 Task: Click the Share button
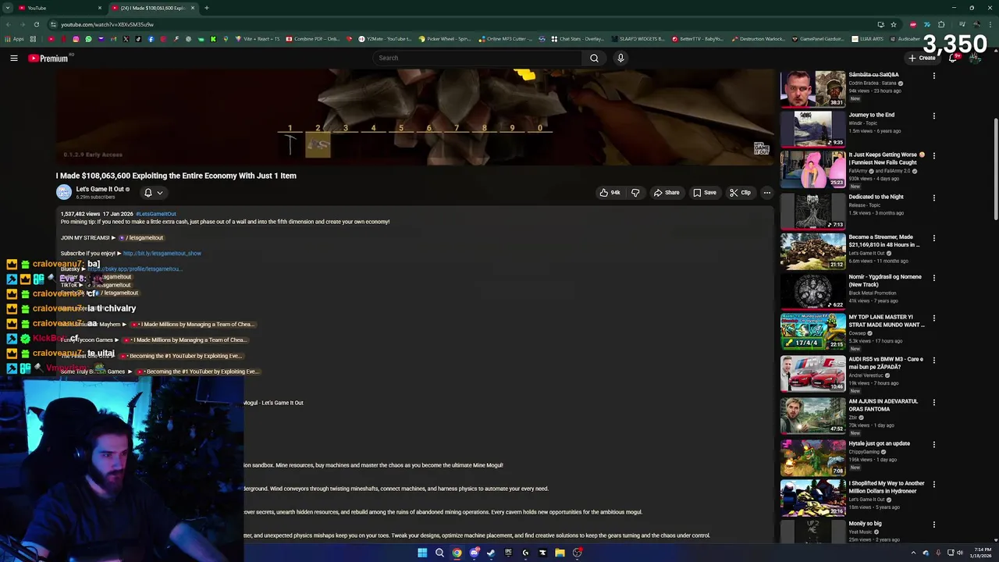click(x=667, y=193)
